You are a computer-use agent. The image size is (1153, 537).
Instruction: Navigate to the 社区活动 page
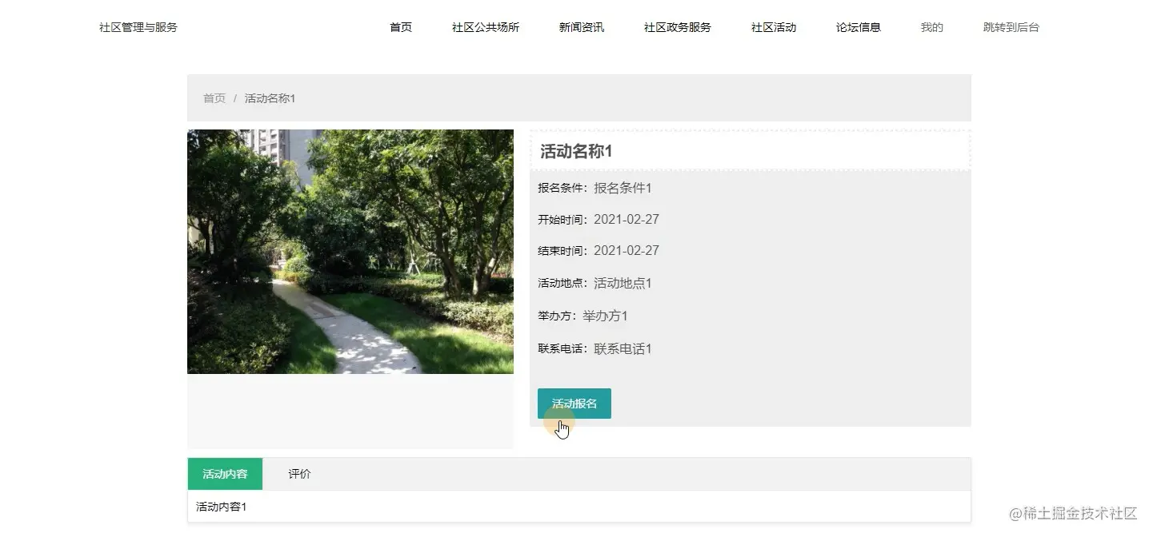[773, 26]
